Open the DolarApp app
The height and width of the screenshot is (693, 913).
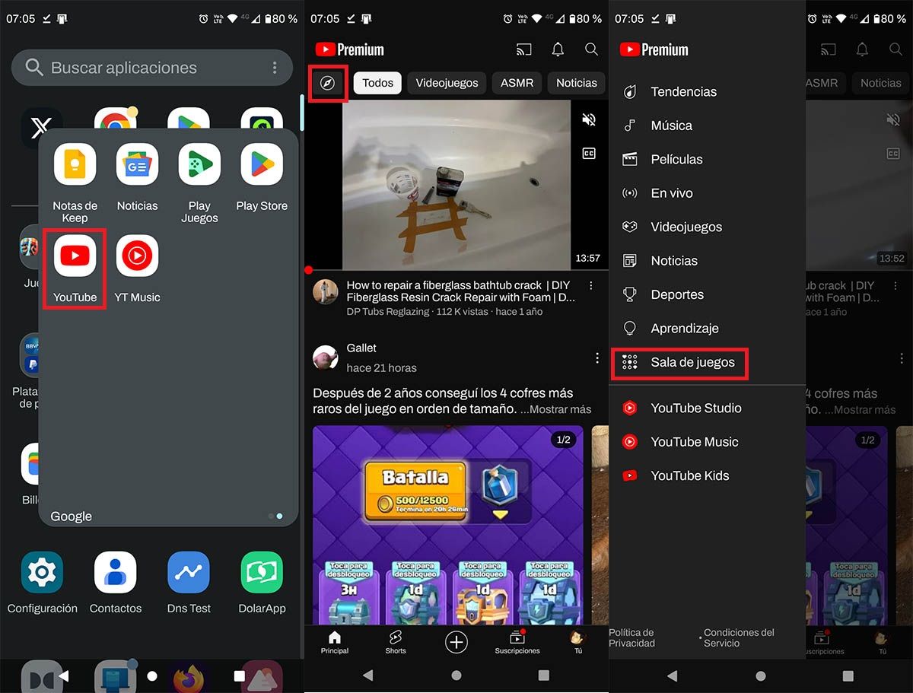262,582
